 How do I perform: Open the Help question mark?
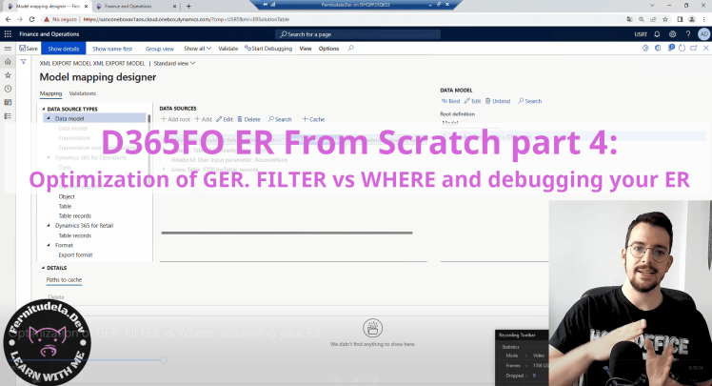(x=688, y=34)
